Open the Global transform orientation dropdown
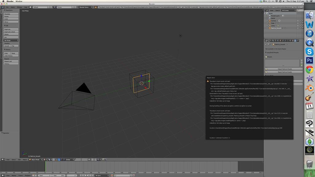This screenshot has width=315, height=177. pyautogui.click(x=70, y=159)
